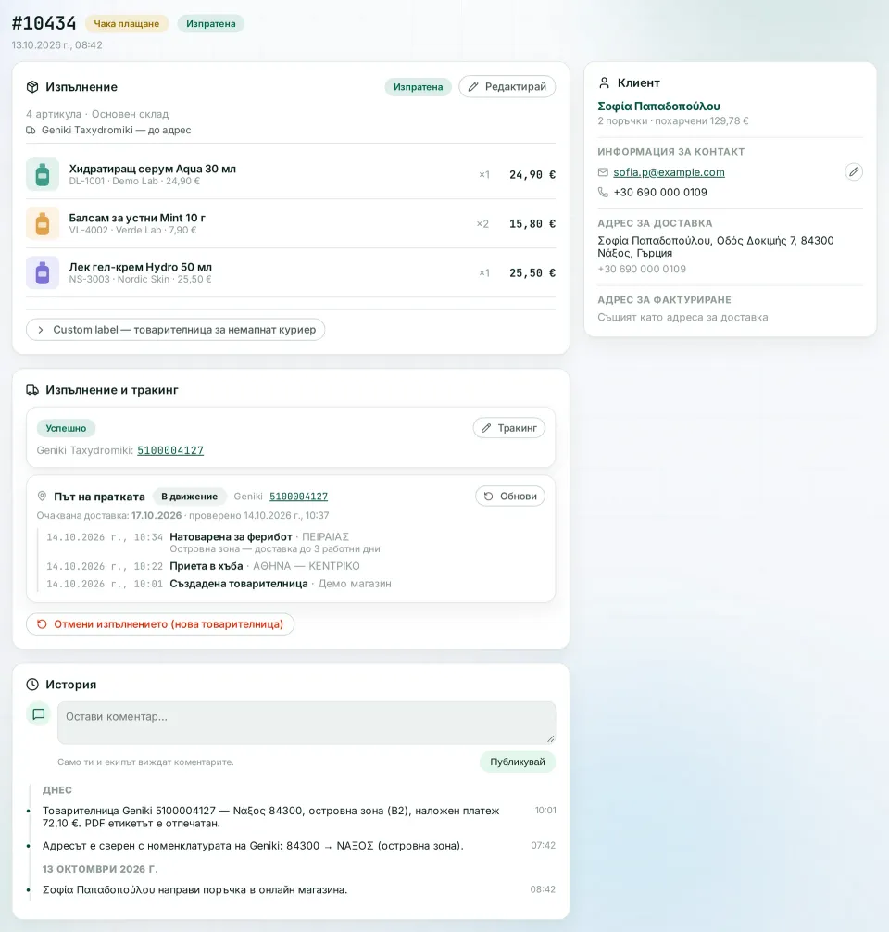Click the person icon beside Клиент heading
The image size is (889, 932).
[x=605, y=82]
